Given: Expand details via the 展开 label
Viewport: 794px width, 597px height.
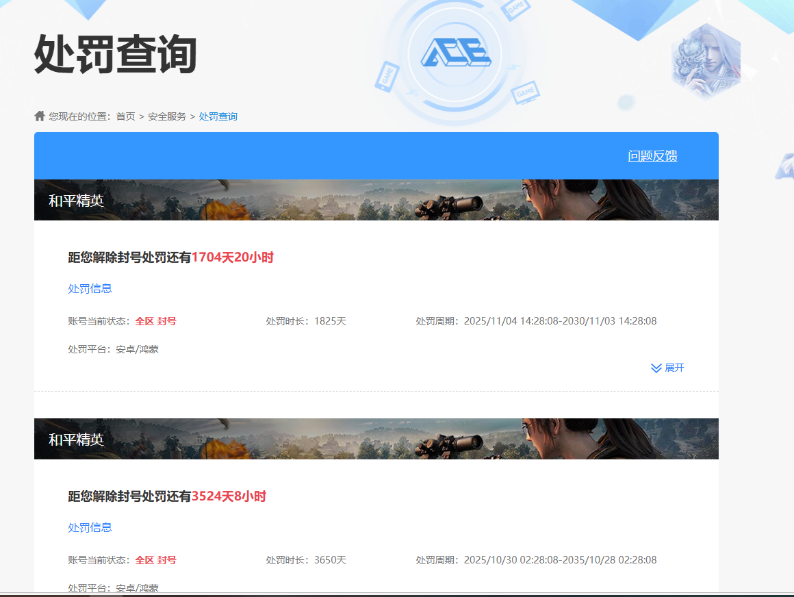Looking at the screenshot, I should pos(674,368).
